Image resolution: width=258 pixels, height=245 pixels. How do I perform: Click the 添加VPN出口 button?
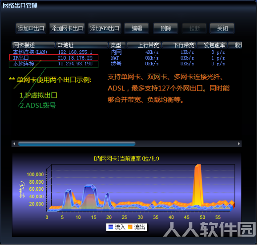[x=105, y=28]
